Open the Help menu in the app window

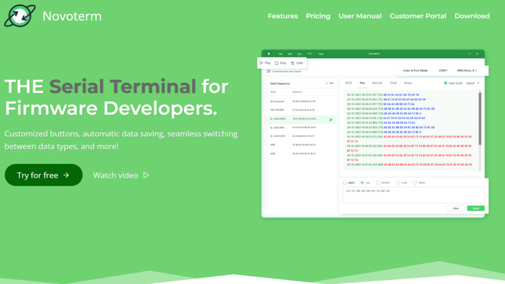pyautogui.click(x=321, y=54)
